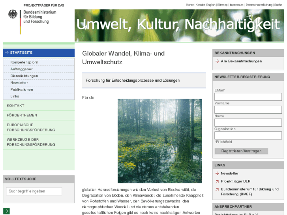Screen dimensions: 287x215
Task: Click external link arrow beside Projektträger DLR
Action: click(217, 181)
